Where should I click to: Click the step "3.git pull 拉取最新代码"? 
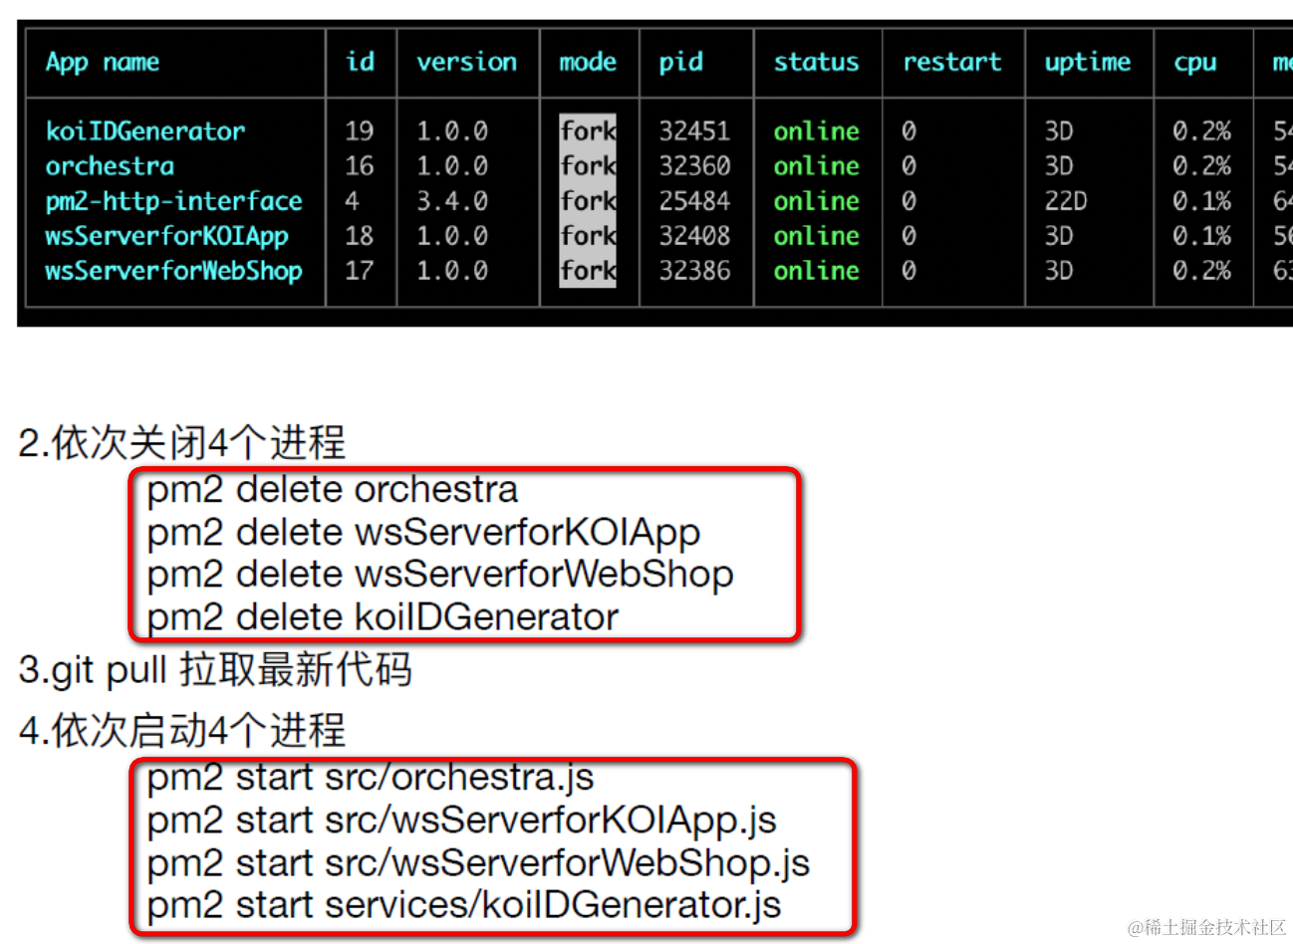tap(215, 670)
